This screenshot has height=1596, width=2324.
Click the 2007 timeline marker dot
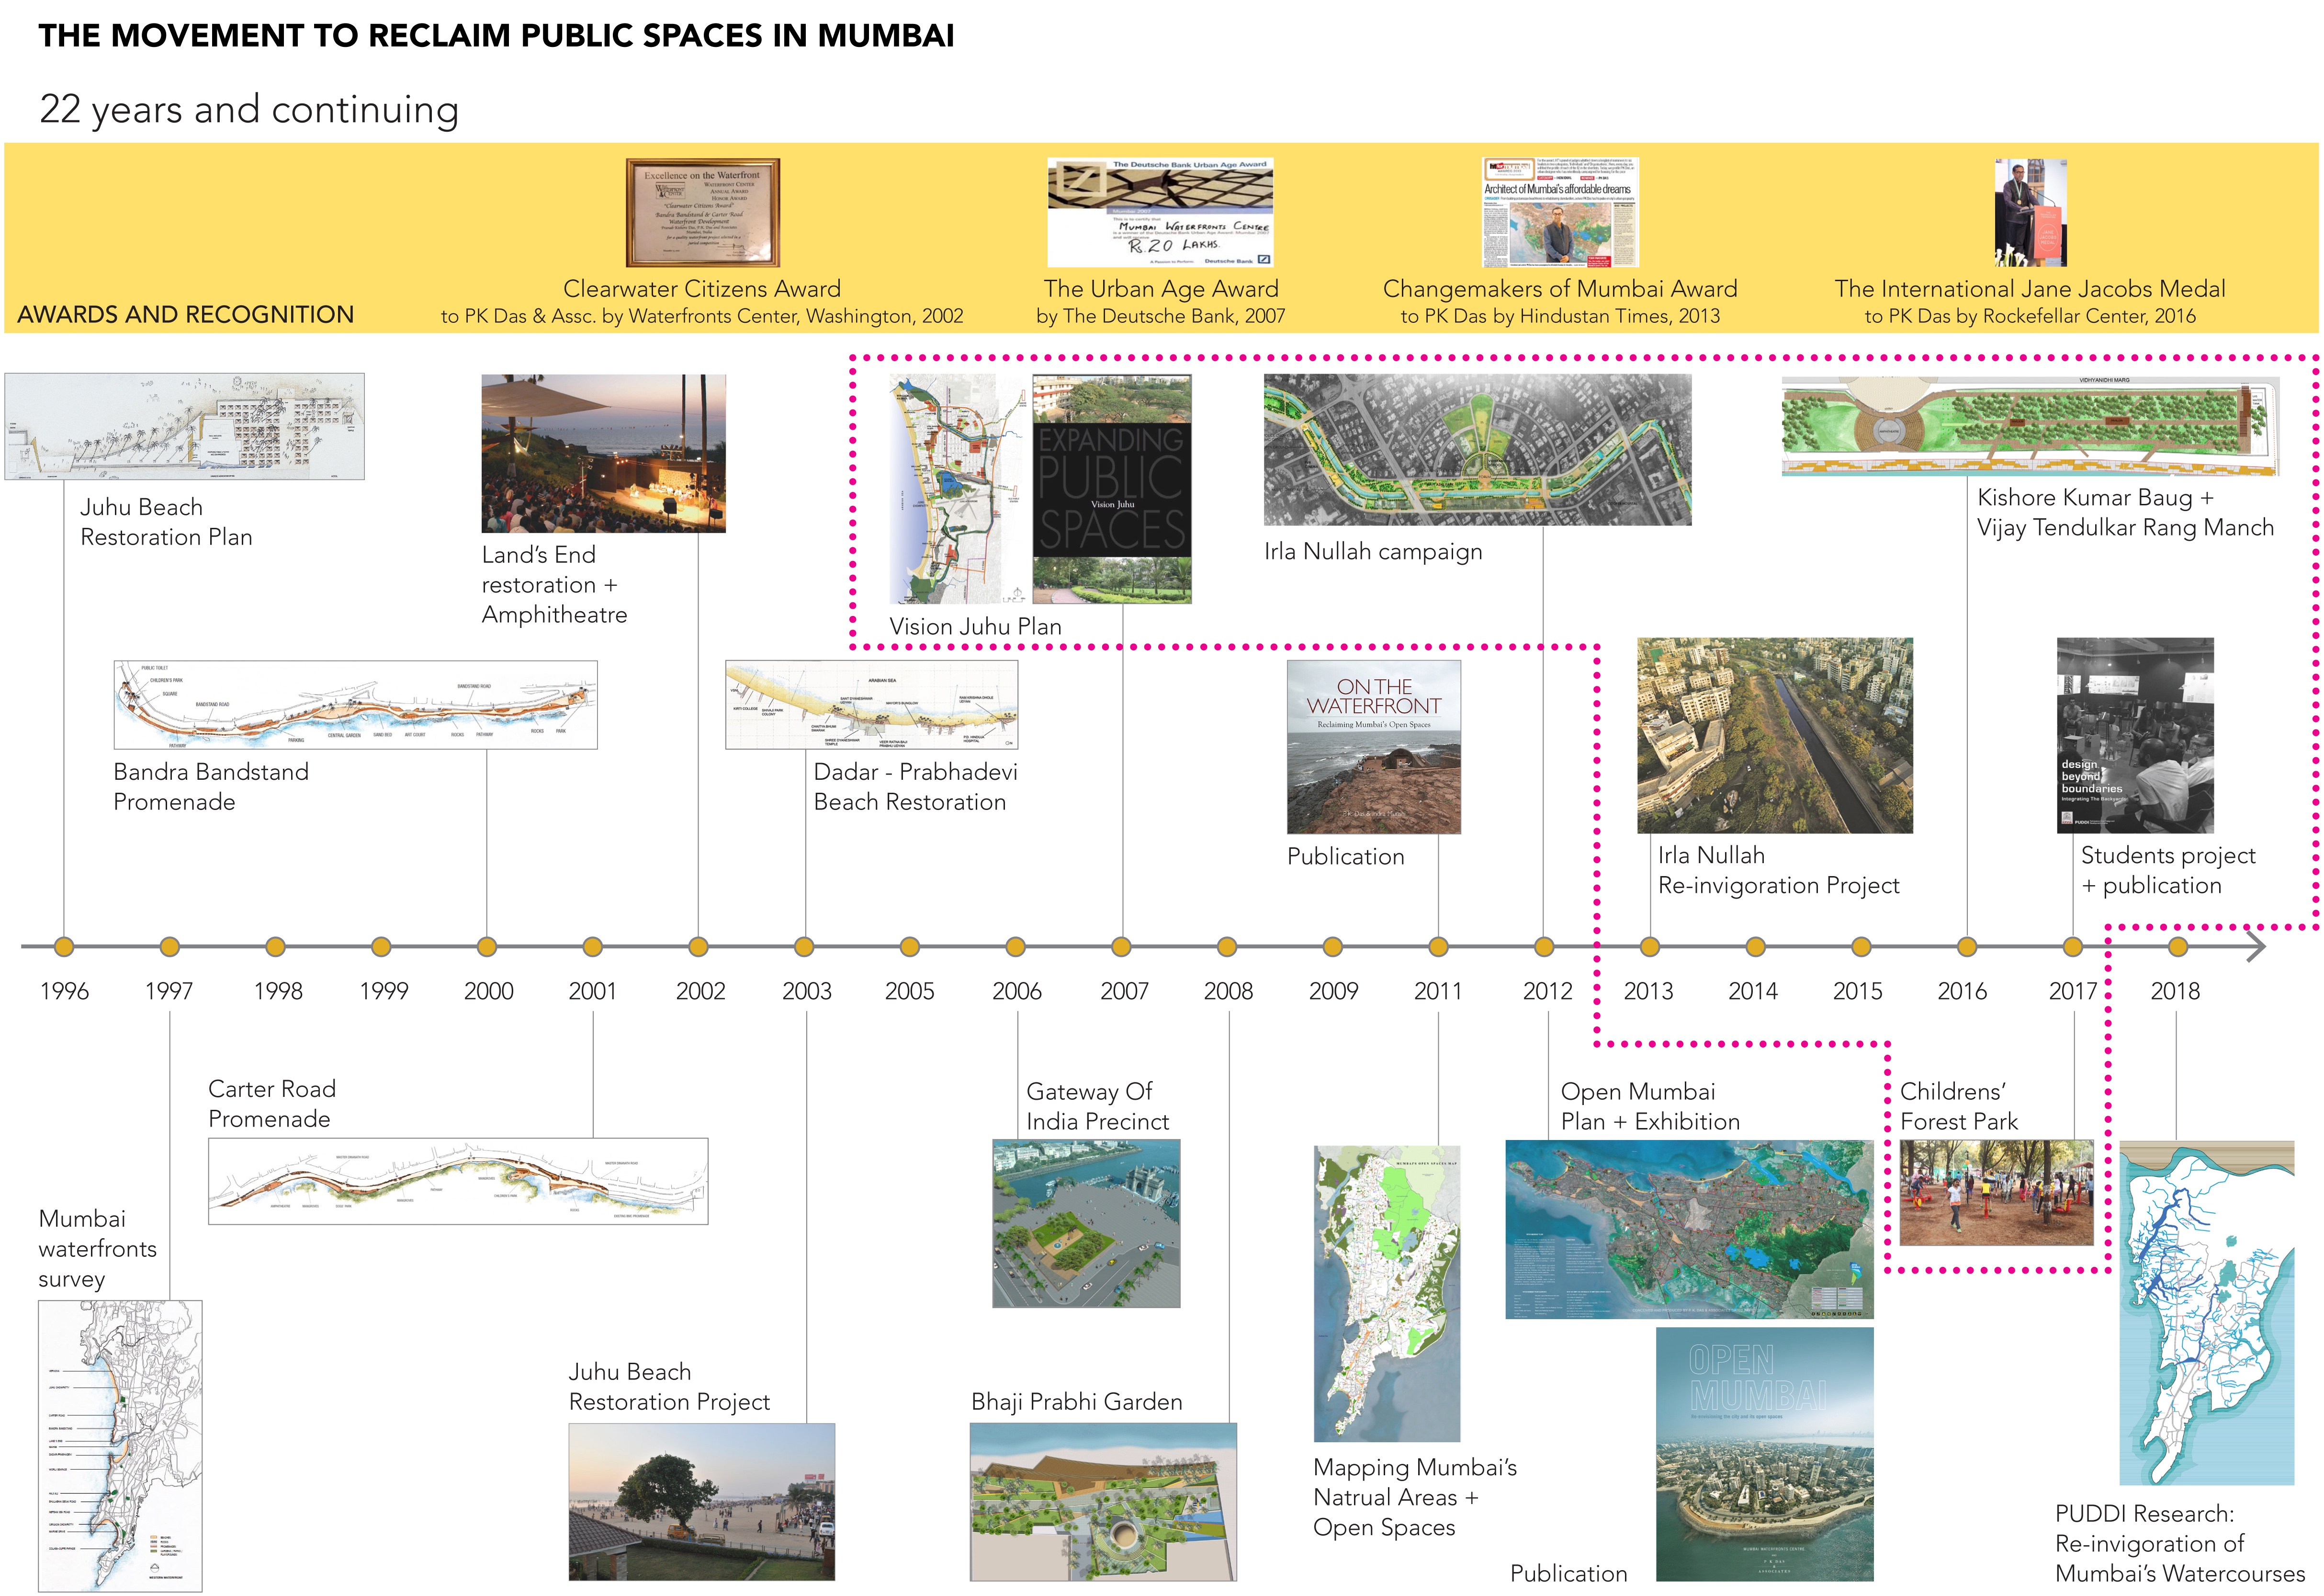tap(1121, 946)
